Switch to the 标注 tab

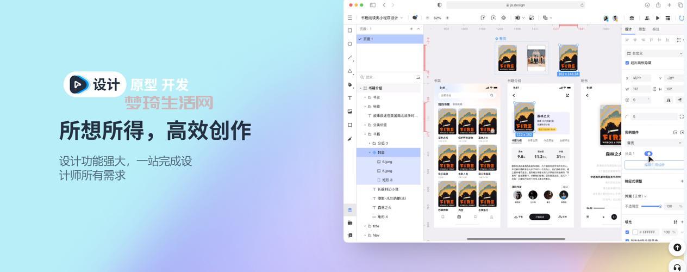655,29
